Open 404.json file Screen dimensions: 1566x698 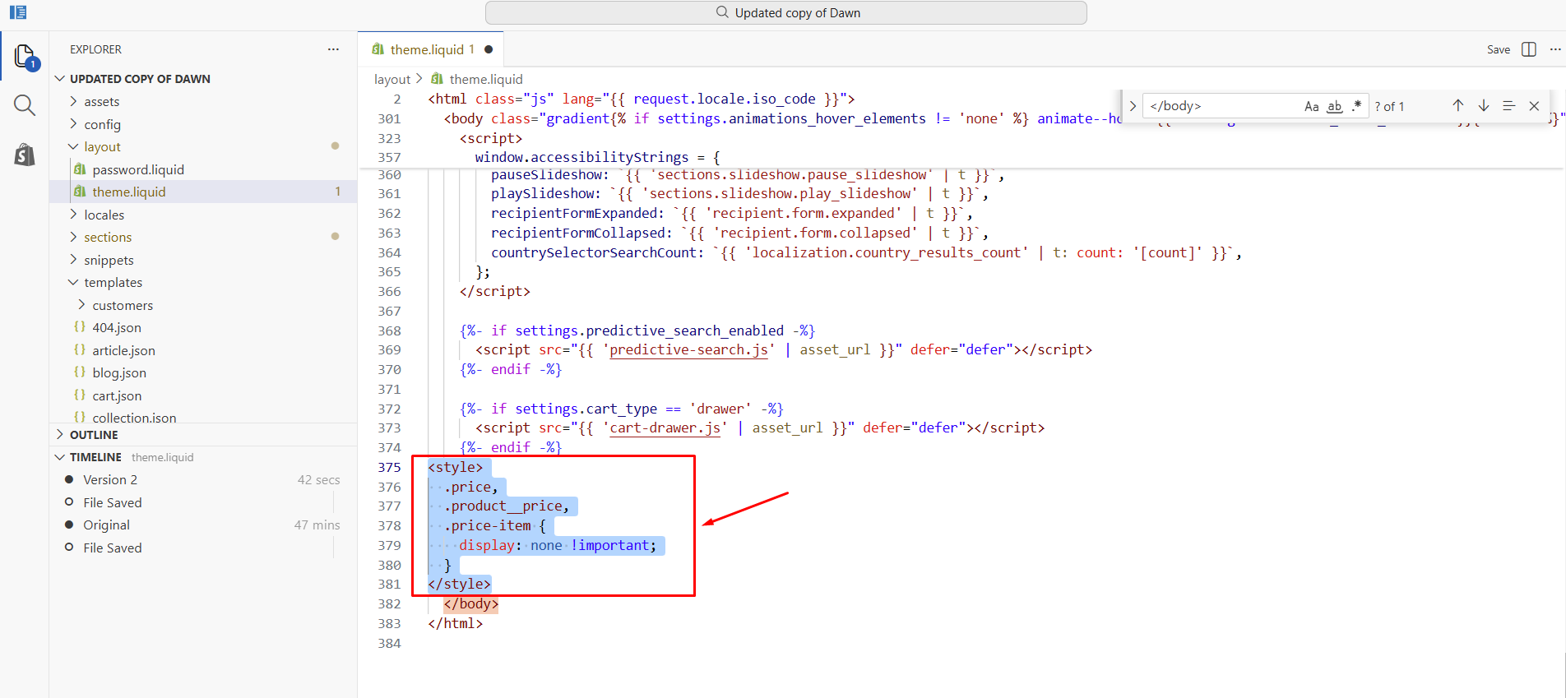point(117,327)
